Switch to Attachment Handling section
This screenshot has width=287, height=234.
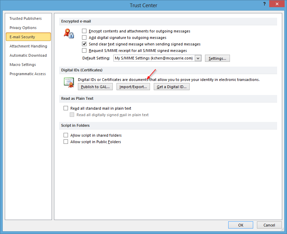point(28,46)
